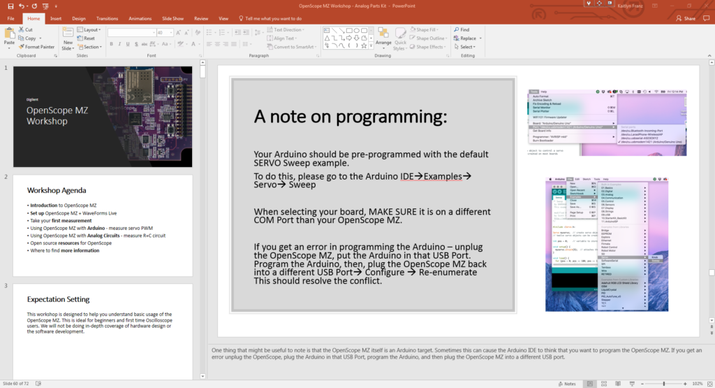The width and height of the screenshot is (715, 388).
Task: Click the Undo arrow icon
Action: pyautogui.click(x=22, y=6)
